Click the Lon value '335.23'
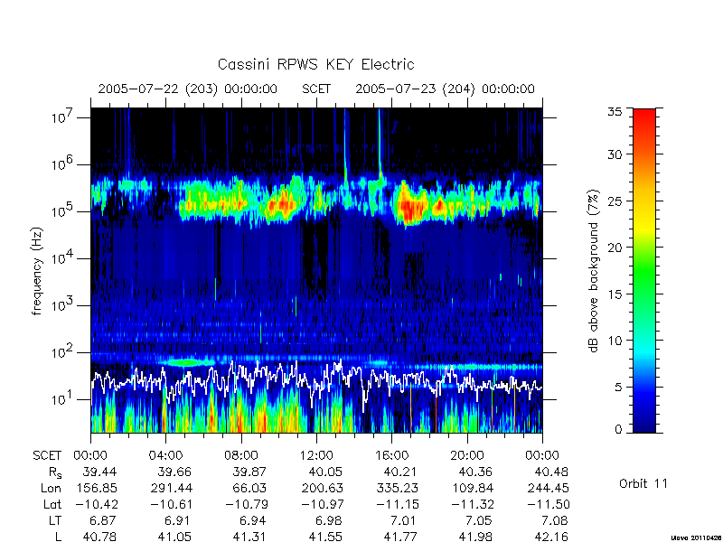This screenshot has height=542, width=723. coord(398,488)
